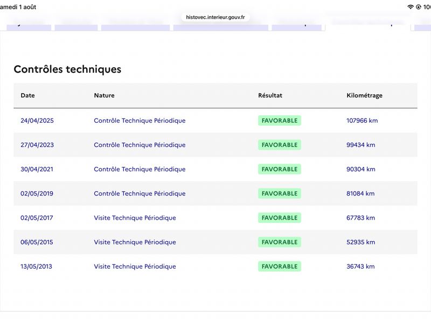The width and height of the screenshot is (431, 323).
Task: Select date 24/04/2025
Action: 37,121
